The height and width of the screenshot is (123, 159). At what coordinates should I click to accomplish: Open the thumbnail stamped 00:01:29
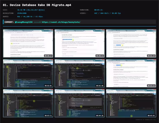click(x=131, y=43)
